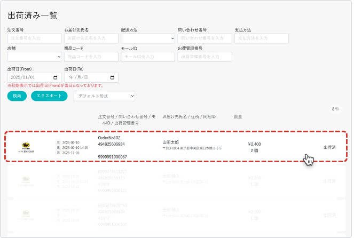This screenshot has height=238, width=354.
Task: Click the モールID text field
Action: tap(147, 57)
